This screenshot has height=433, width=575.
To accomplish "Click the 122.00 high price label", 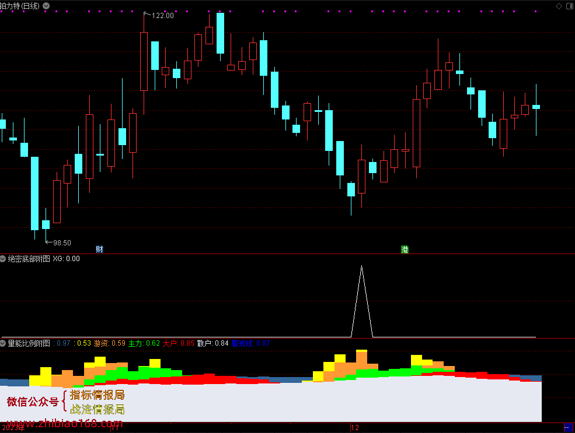I will tap(163, 15).
